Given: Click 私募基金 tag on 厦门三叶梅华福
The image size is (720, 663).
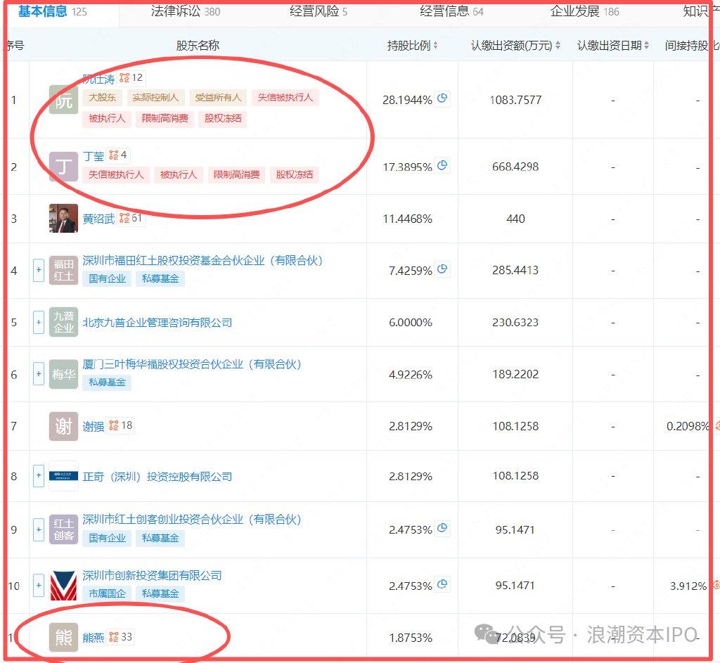Looking at the screenshot, I should [x=107, y=382].
